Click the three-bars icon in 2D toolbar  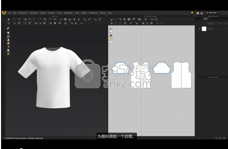point(139,20)
